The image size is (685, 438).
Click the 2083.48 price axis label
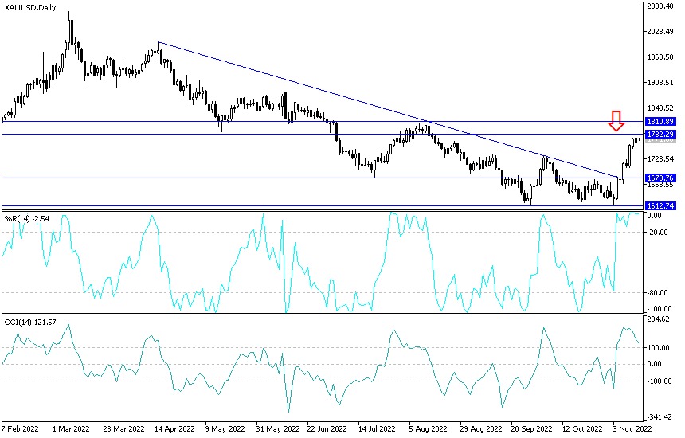pos(660,6)
